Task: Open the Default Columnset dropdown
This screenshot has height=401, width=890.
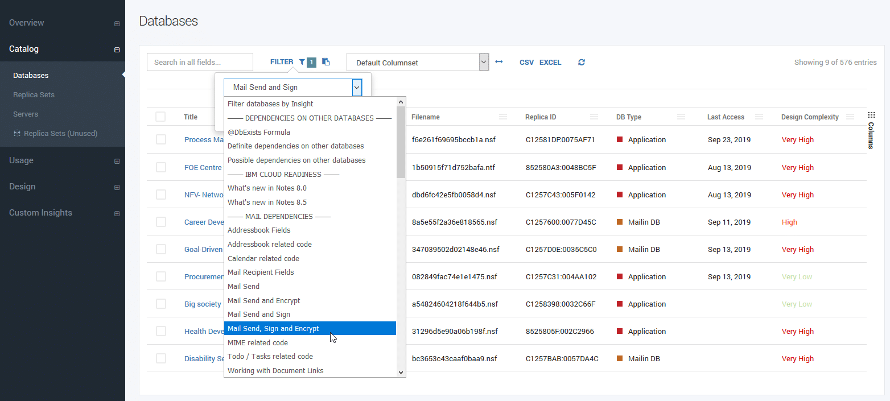Action: [x=418, y=63]
